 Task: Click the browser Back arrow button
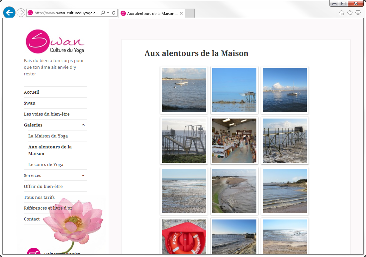[x=9, y=12]
